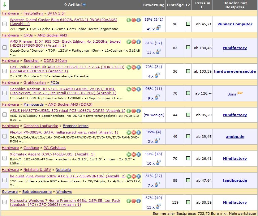Select checkbox for ASUS M4A87TD/USB3
This screenshot has height=216, width=258.
pos(5,115)
